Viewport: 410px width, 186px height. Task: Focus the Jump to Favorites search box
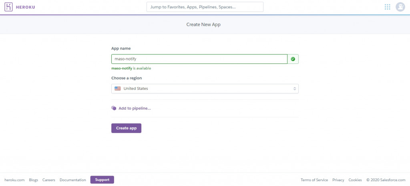pyautogui.click(x=205, y=7)
